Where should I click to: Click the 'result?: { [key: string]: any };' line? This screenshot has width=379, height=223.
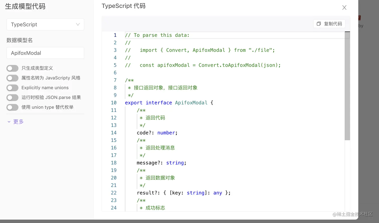point(184,193)
